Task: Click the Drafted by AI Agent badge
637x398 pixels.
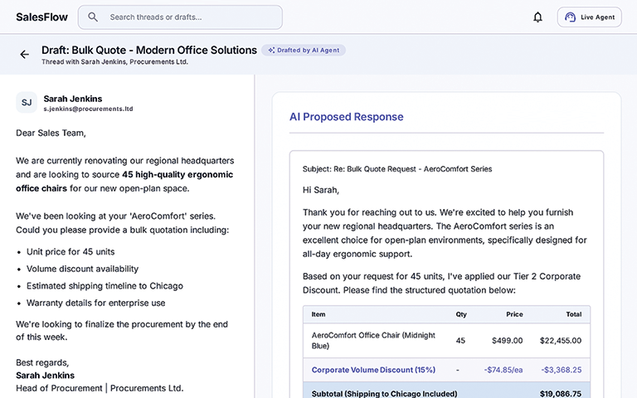Action: click(304, 51)
